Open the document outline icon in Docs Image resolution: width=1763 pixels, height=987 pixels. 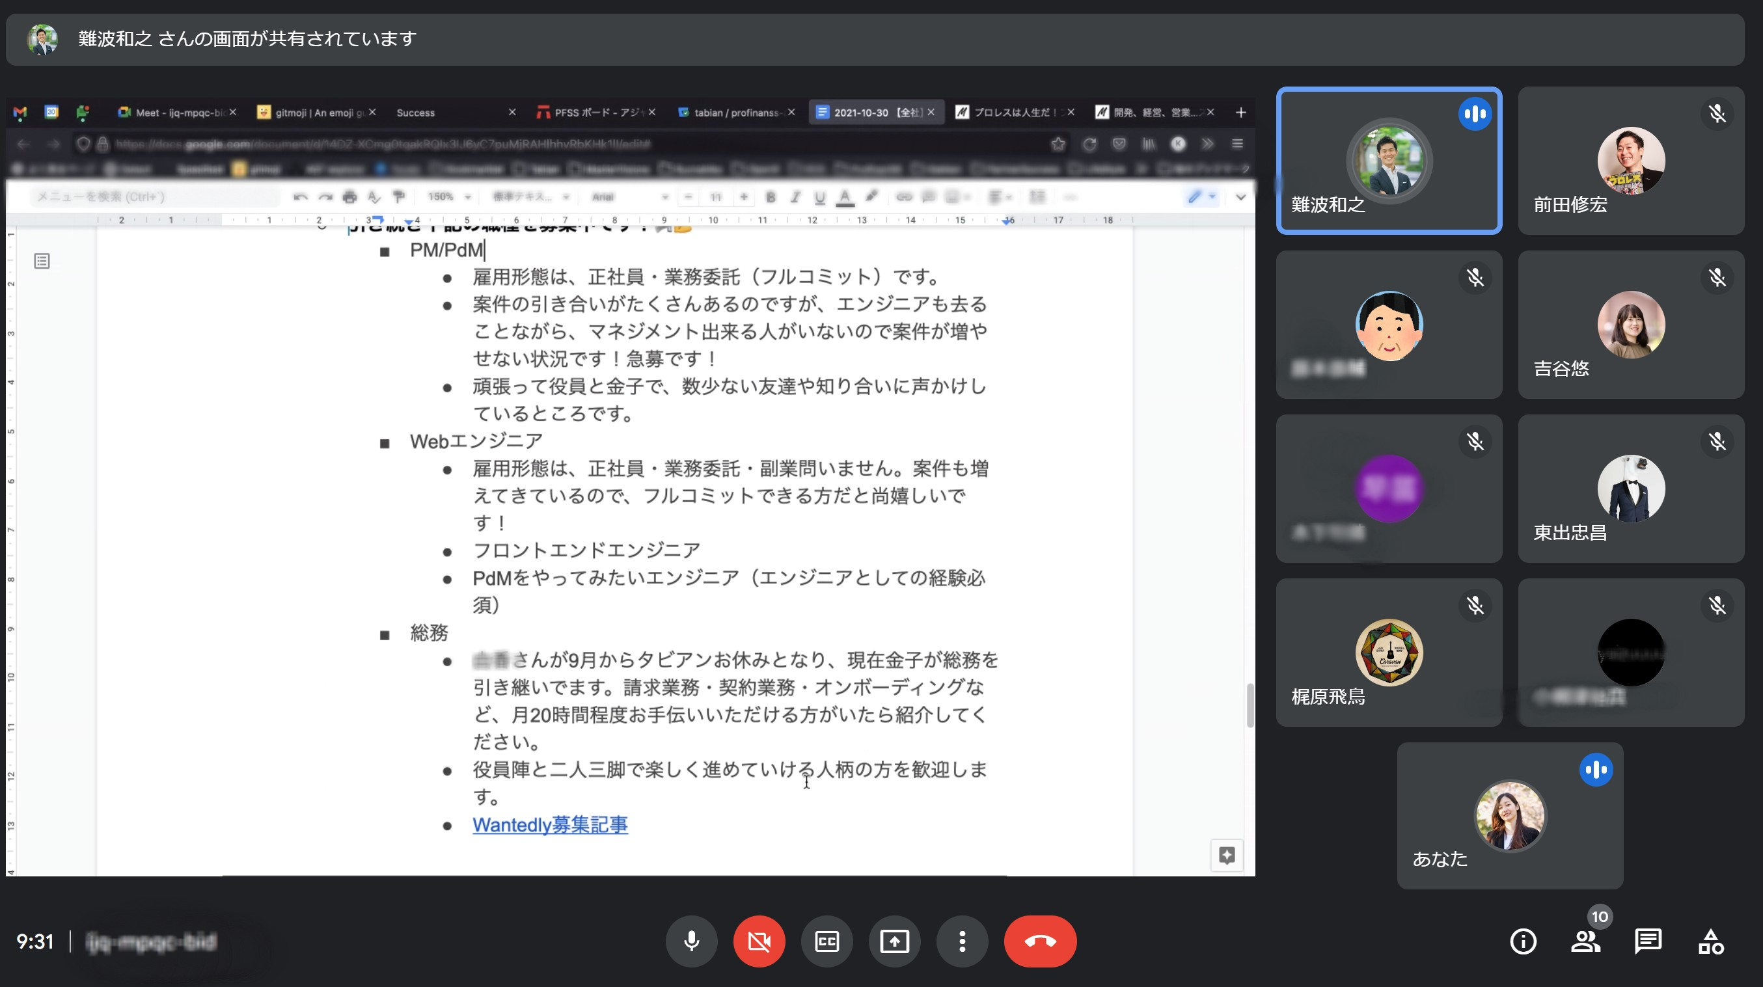(x=42, y=261)
